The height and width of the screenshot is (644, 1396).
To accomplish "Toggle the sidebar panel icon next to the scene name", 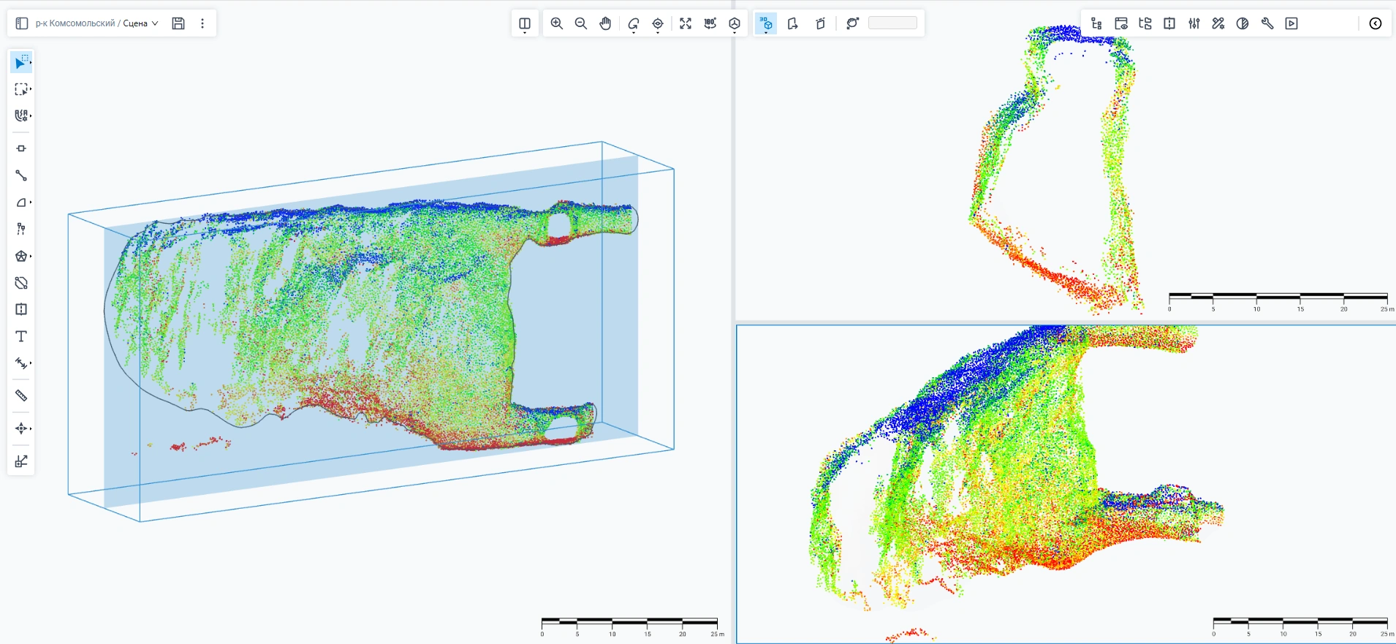I will coord(22,23).
